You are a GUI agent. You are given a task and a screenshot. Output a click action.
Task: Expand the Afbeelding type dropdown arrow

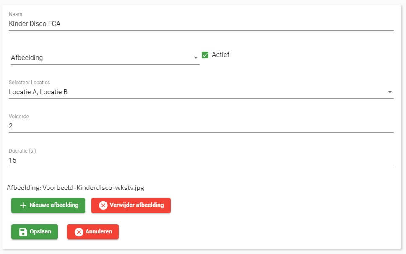196,58
